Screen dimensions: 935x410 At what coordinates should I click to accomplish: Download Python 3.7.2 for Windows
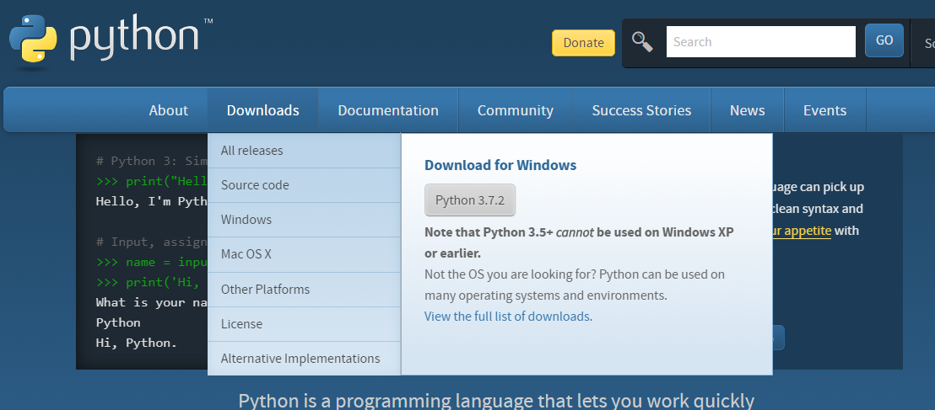click(x=469, y=200)
